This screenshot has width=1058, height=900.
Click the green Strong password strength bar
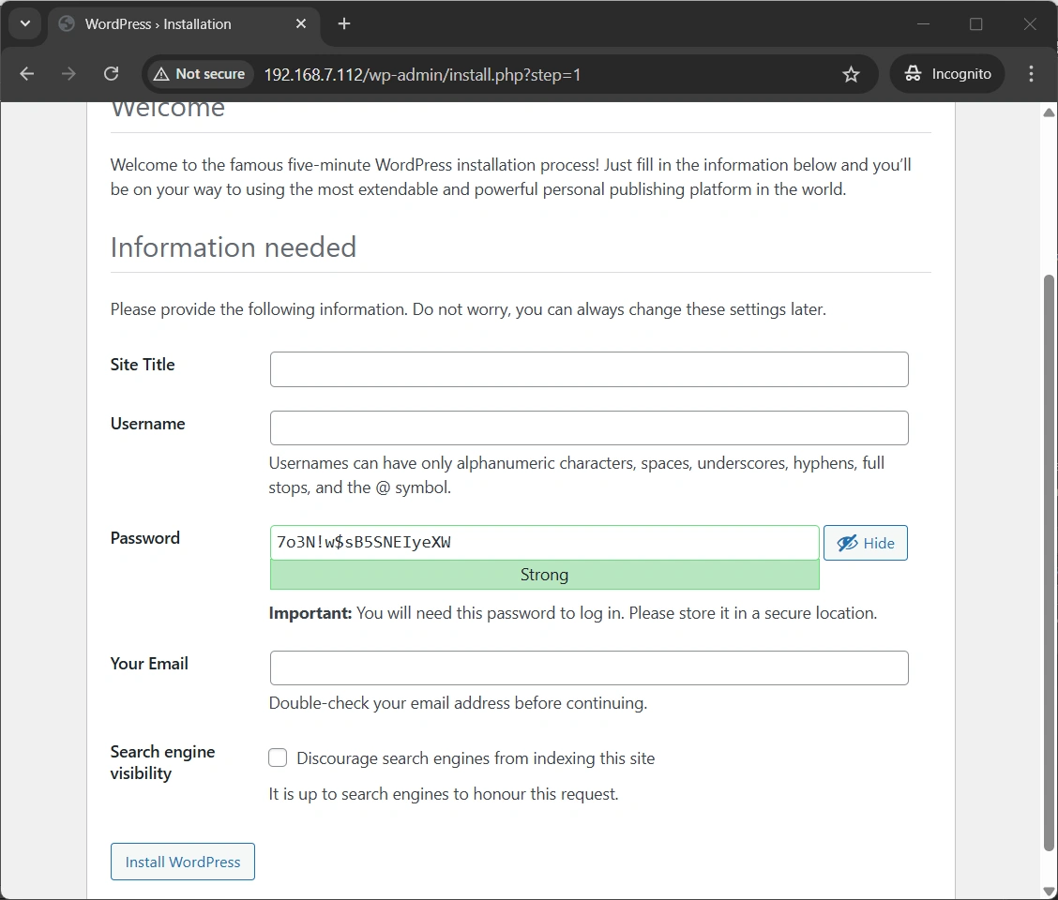544,575
